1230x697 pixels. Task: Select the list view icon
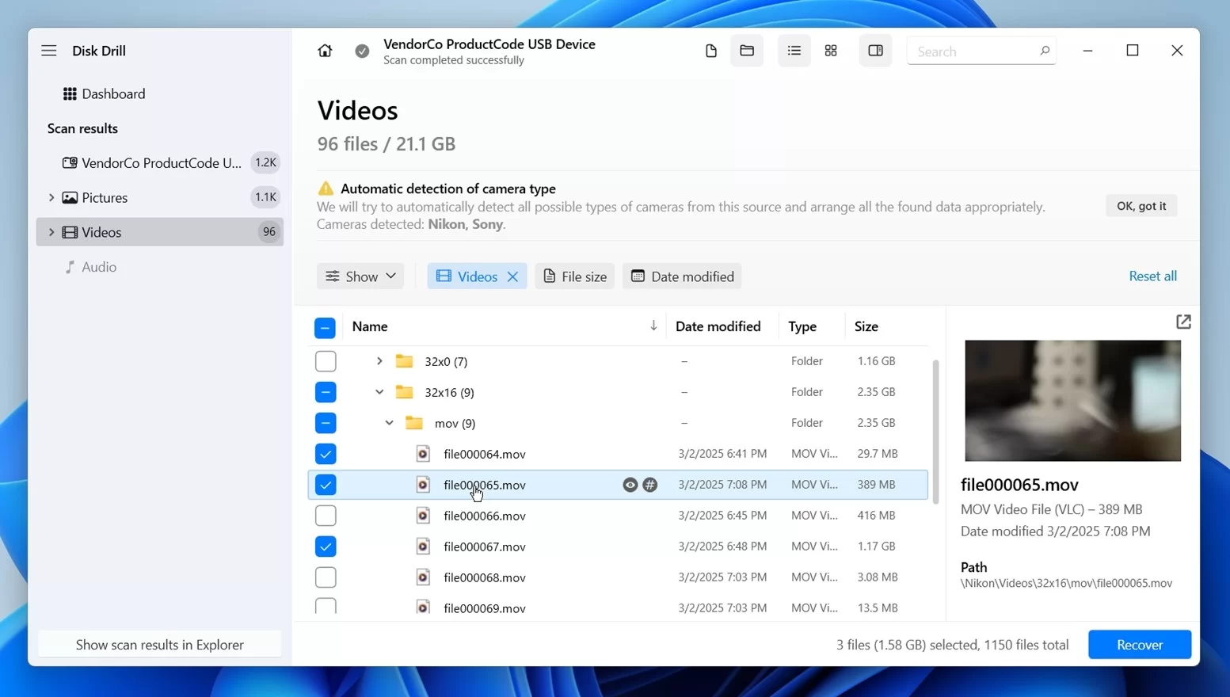point(794,51)
